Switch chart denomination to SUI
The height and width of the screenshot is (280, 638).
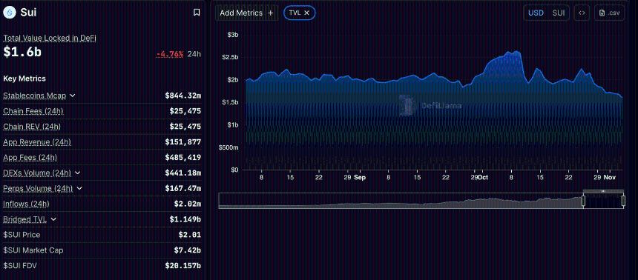tap(559, 13)
